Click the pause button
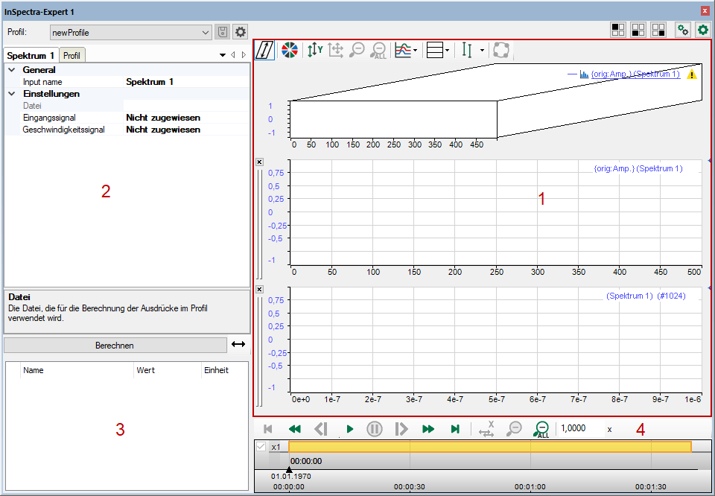Viewport: 715px width, 496px height. [x=375, y=429]
